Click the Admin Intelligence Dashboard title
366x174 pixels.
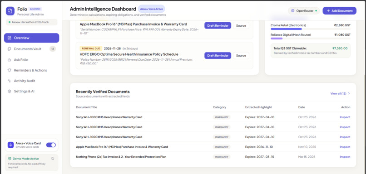pyautogui.click(x=103, y=9)
